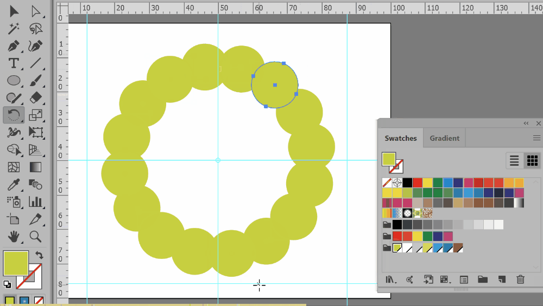Apply the white-to-black gradient swatch
Image resolution: width=543 pixels, height=306 pixels.
[x=519, y=203]
